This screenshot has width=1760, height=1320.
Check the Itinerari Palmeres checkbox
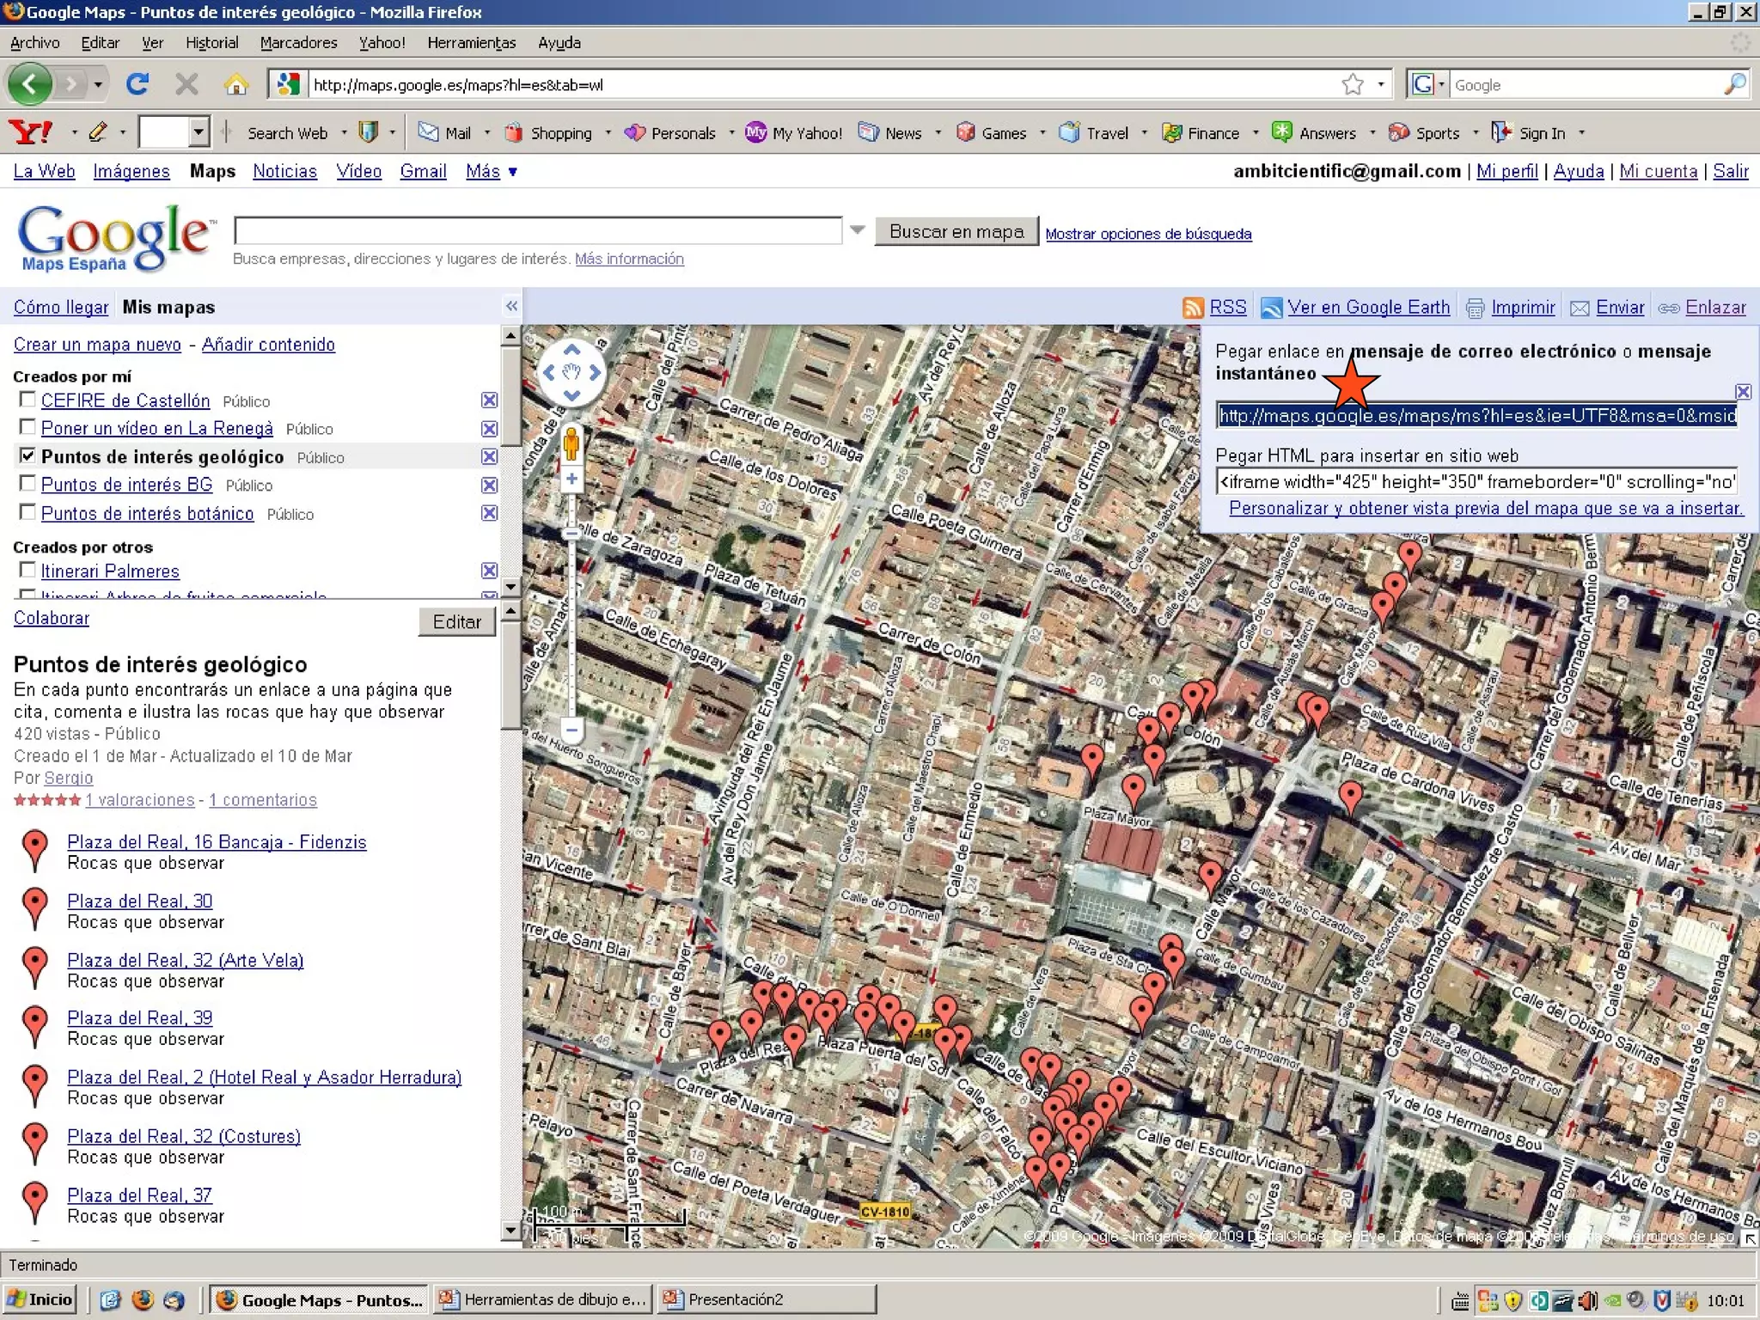click(x=27, y=570)
